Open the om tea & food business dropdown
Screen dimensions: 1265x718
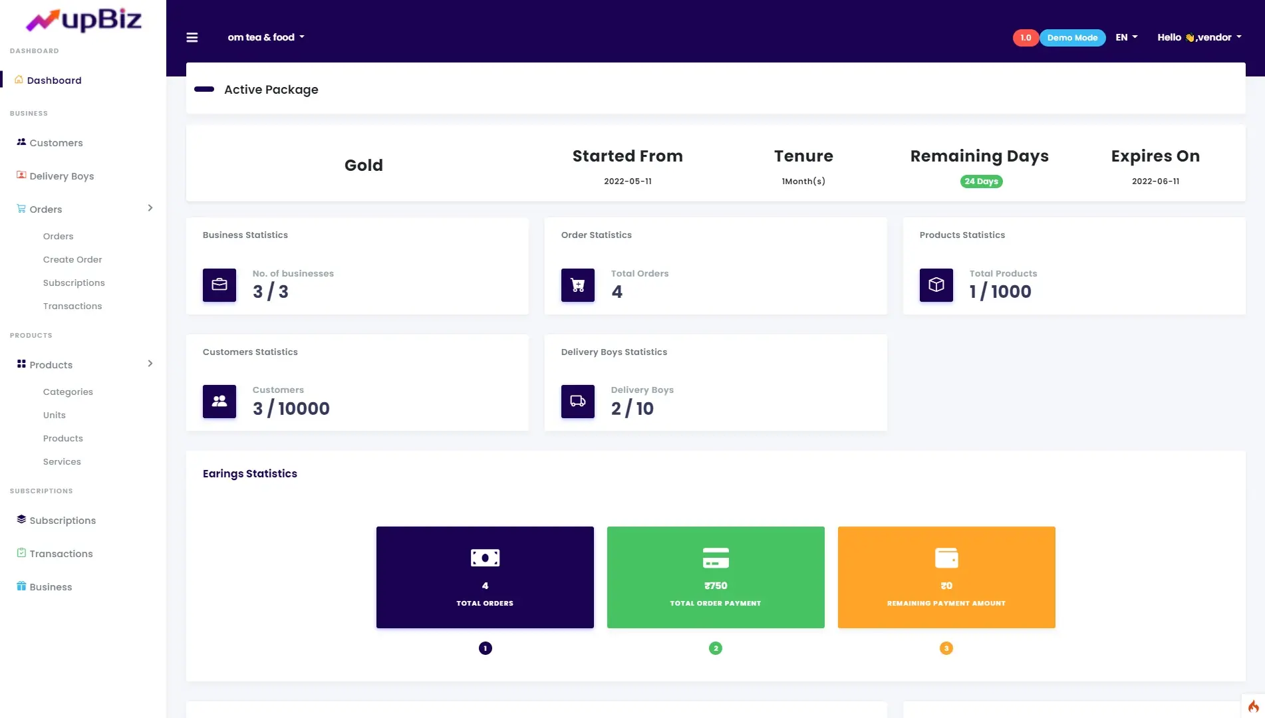click(x=265, y=37)
